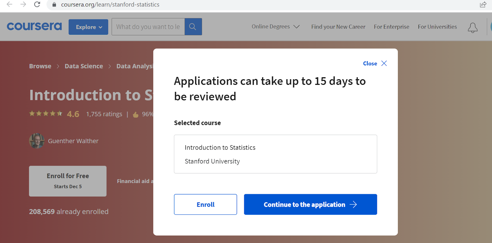Click the Enroll button in the dialog
492x243 pixels.
[x=205, y=204]
